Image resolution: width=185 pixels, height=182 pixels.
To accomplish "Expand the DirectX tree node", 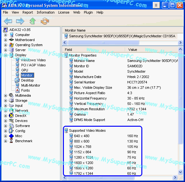I will (x=5, y=116).
